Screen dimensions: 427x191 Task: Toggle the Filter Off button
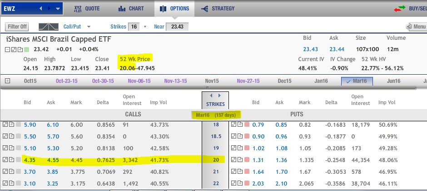17,27
